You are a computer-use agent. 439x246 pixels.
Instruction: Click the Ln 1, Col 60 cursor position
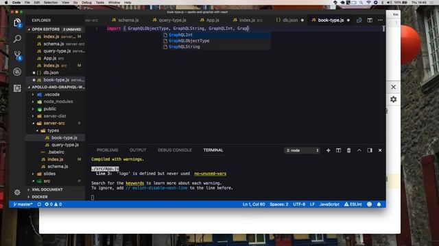tap(254, 204)
